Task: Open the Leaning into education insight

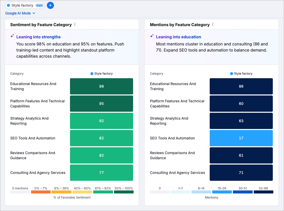Action: pyautogui.click(x=178, y=37)
